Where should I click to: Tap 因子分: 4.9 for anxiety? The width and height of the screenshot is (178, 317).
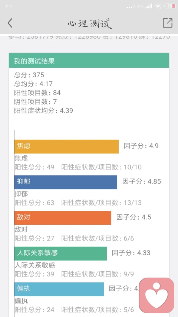pos(141,146)
